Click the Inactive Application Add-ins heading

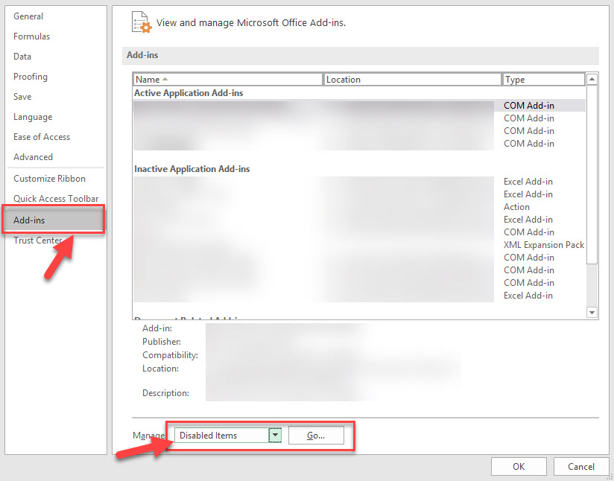pyautogui.click(x=192, y=169)
